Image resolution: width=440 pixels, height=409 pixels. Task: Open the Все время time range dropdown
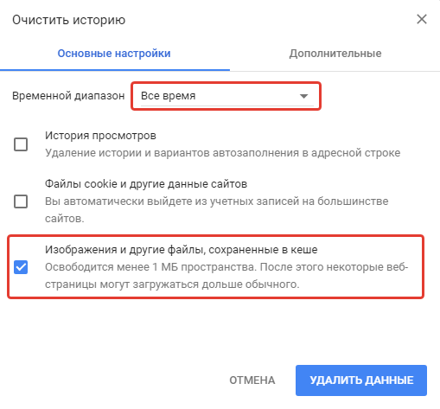point(227,96)
